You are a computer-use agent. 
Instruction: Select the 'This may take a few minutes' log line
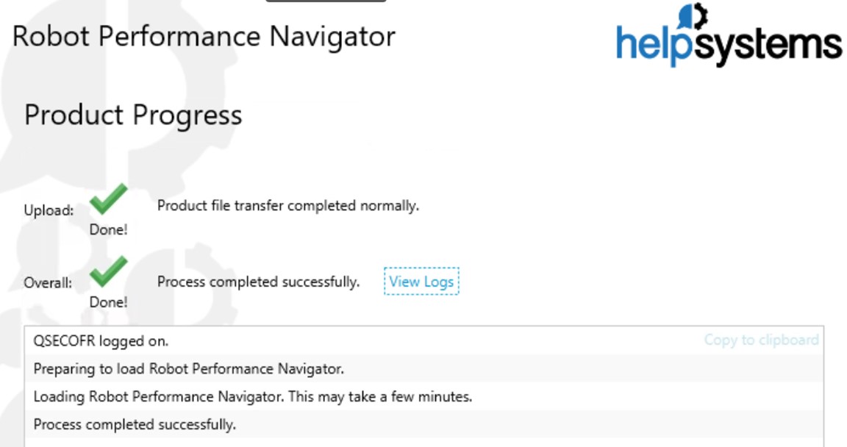click(253, 397)
